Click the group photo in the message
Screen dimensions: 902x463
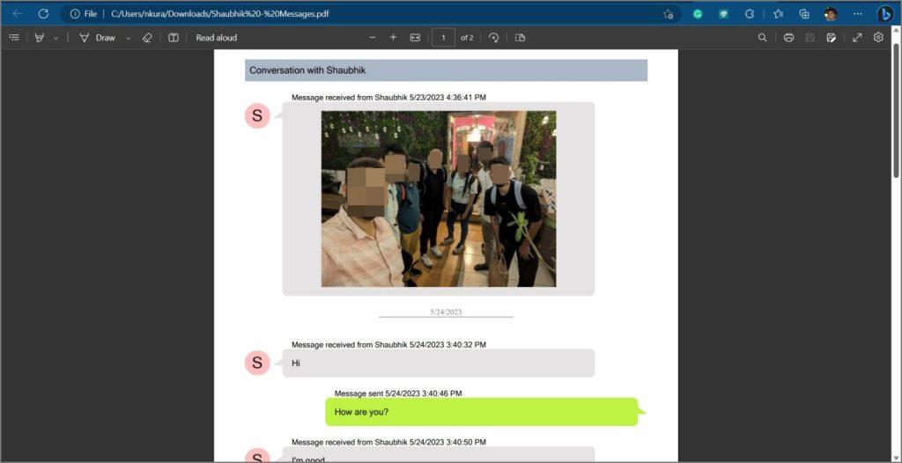[439, 199]
